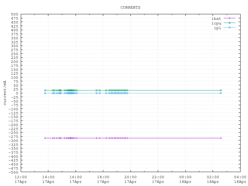
Task: Click the last ipl data point after 02:00
Action: (x=221, y=93)
